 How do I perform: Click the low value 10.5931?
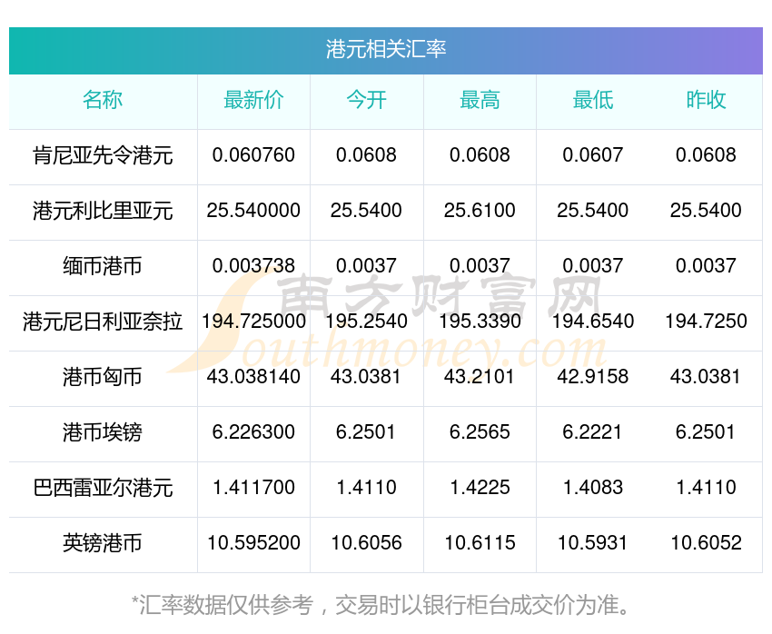593,542
